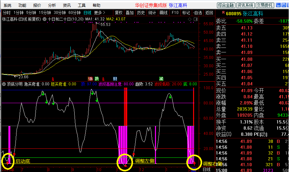Click the 历史 toolbar button
Screen dimensions: 289x172
click(141, 13)
